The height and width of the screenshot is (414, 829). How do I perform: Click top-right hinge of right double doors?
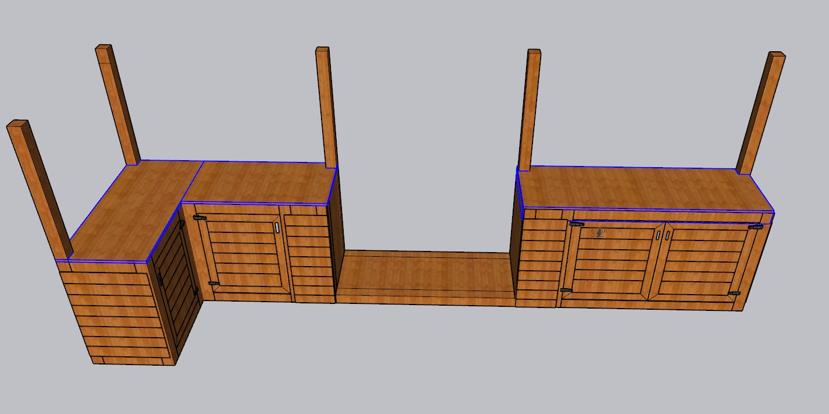(756, 227)
